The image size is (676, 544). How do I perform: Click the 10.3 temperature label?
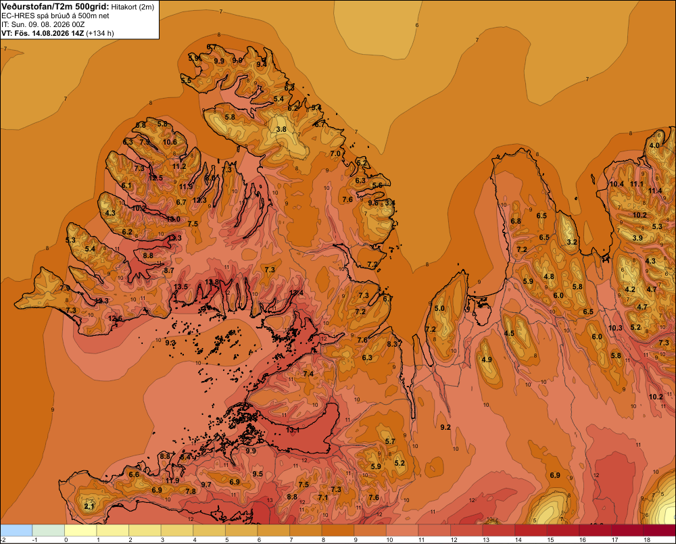point(615,328)
